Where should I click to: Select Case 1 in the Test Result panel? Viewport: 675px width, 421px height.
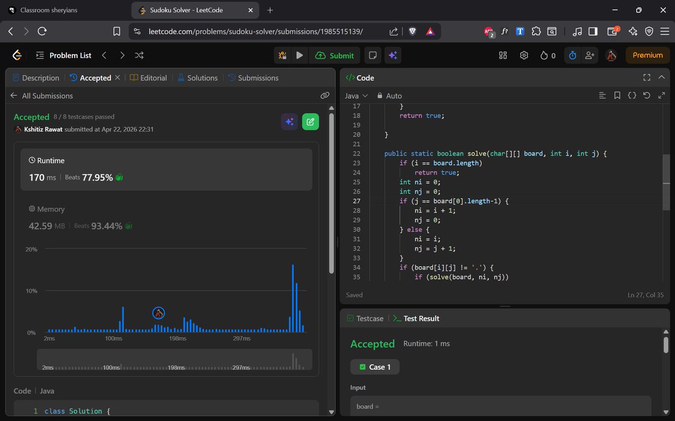[375, 366]
